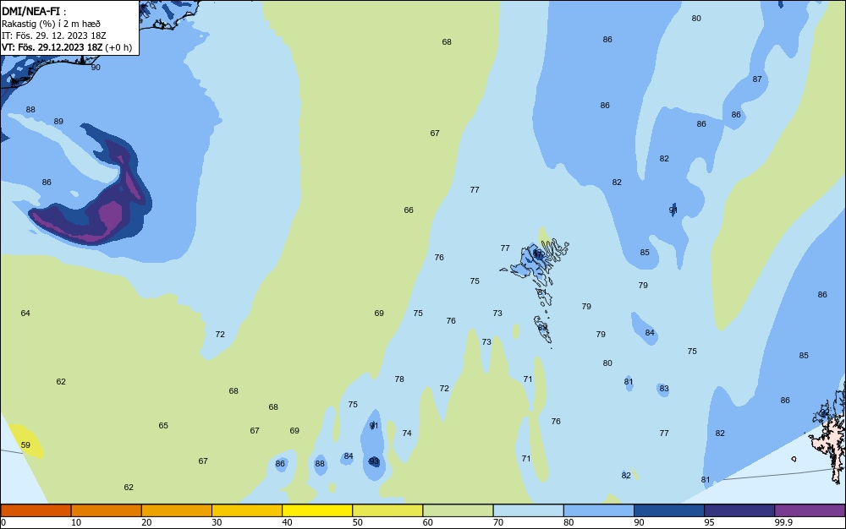Click the humidity value 93 in dark blue spot
This screenshot has height=529, width=846.
pyautogui.click(x=374, y=461)
